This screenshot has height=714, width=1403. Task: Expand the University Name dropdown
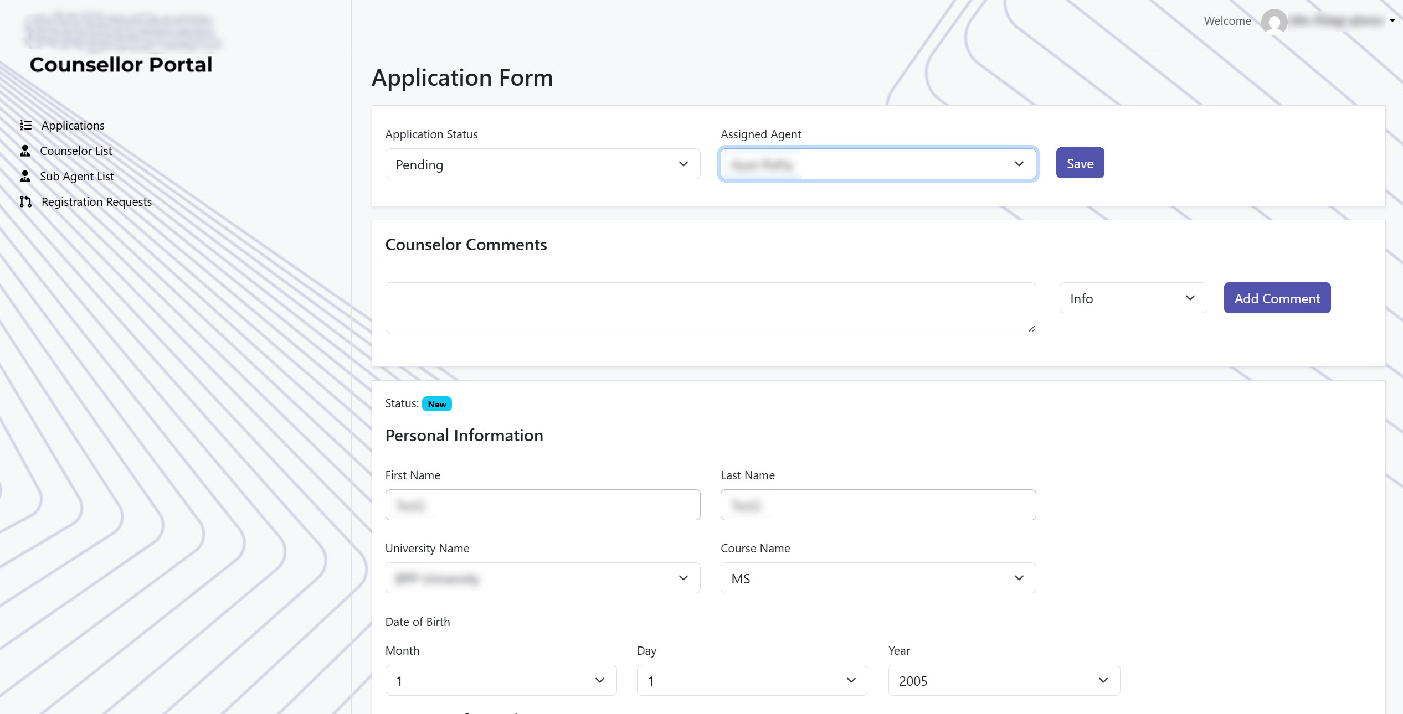click(x=542, y=578)
